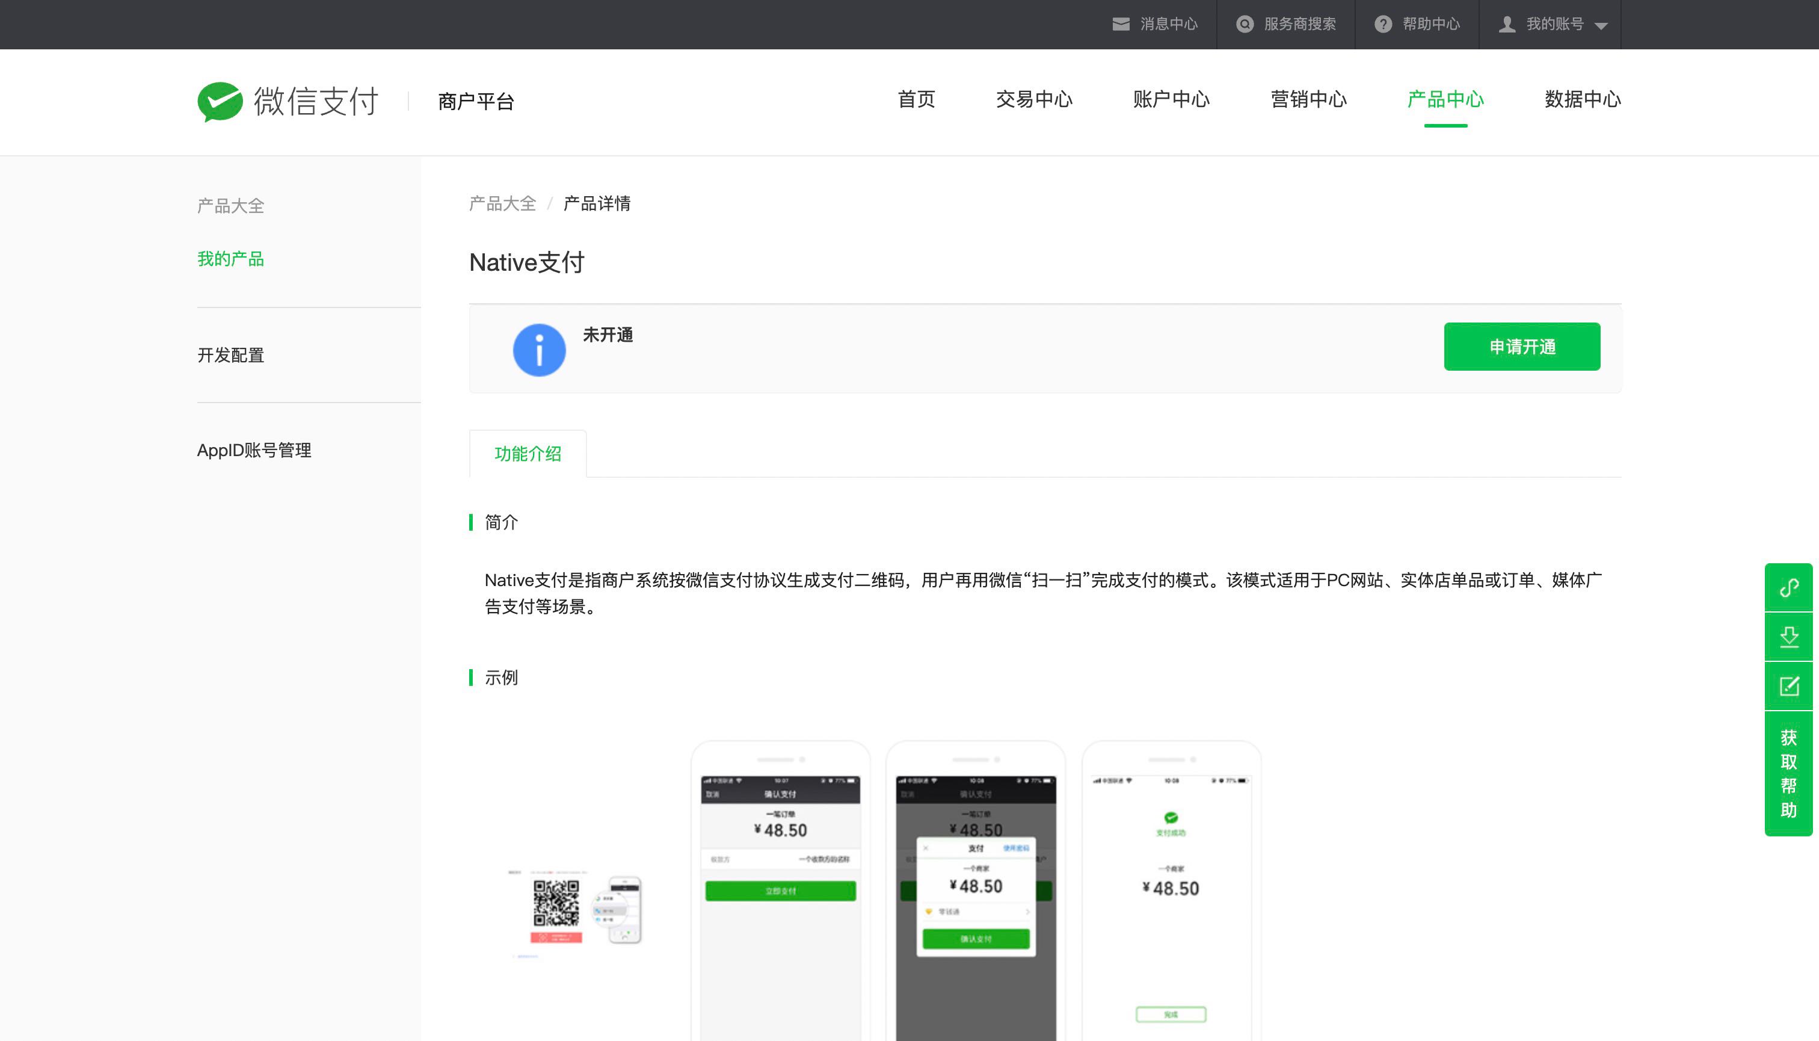
Task: Open the 获取帮助 floating button
Action: [1788, 774]
